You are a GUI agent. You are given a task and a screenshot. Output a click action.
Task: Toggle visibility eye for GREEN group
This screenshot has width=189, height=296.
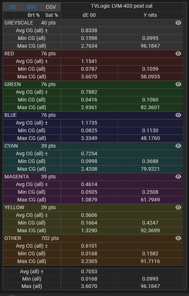(178, 84)
